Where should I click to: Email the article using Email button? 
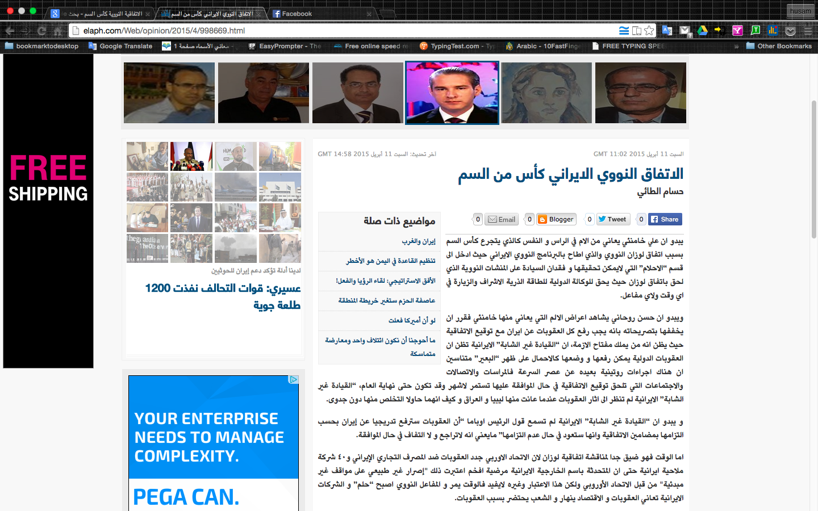502,219
